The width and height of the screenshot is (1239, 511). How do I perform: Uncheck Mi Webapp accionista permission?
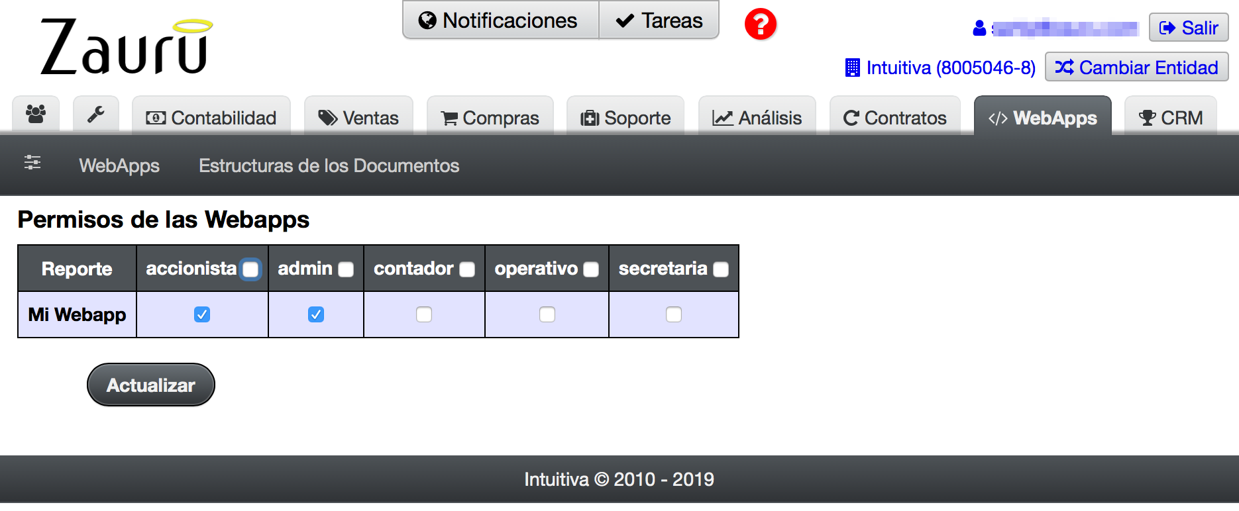pos(202,314)
